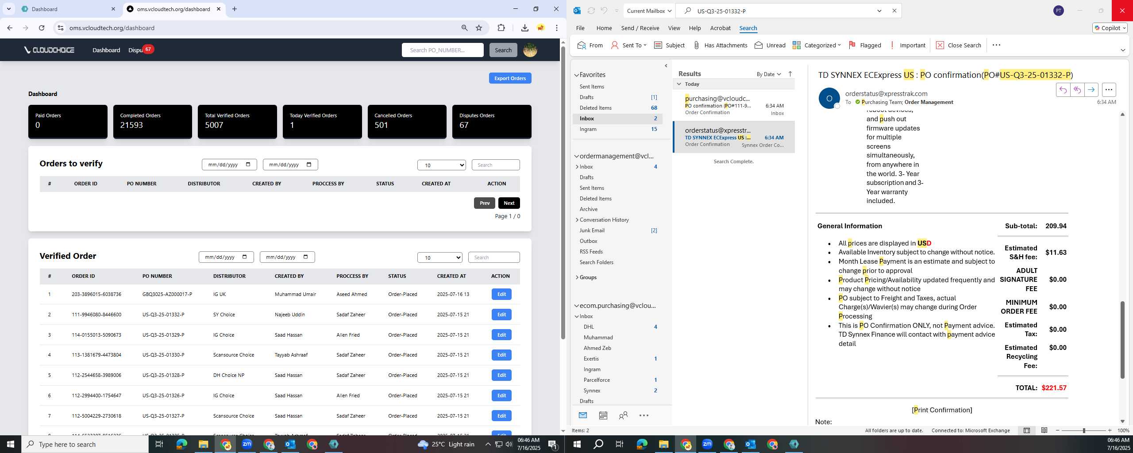Screen dimensions: 1133x453
Task: Clear the Outlook search box
Action: click(x=894, y=11)
